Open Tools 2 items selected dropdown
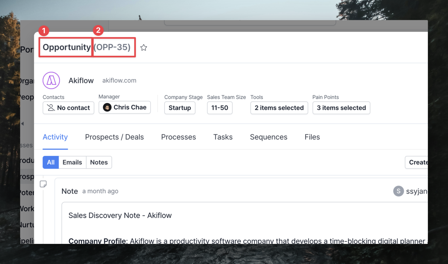This screenshot has height=264, width=448. click(279, 108)
